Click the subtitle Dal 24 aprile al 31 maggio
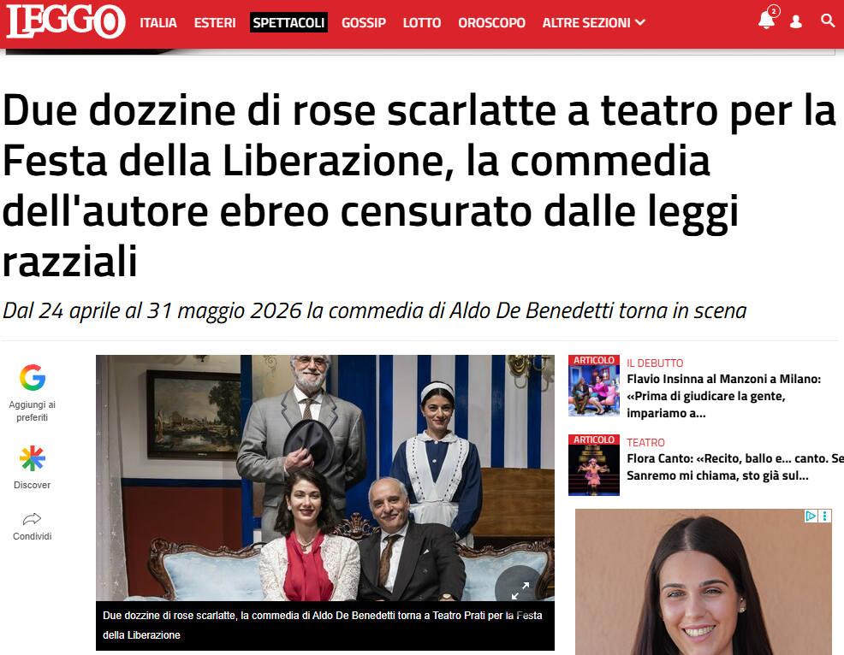844x655 pixels. tap(375, 311)
